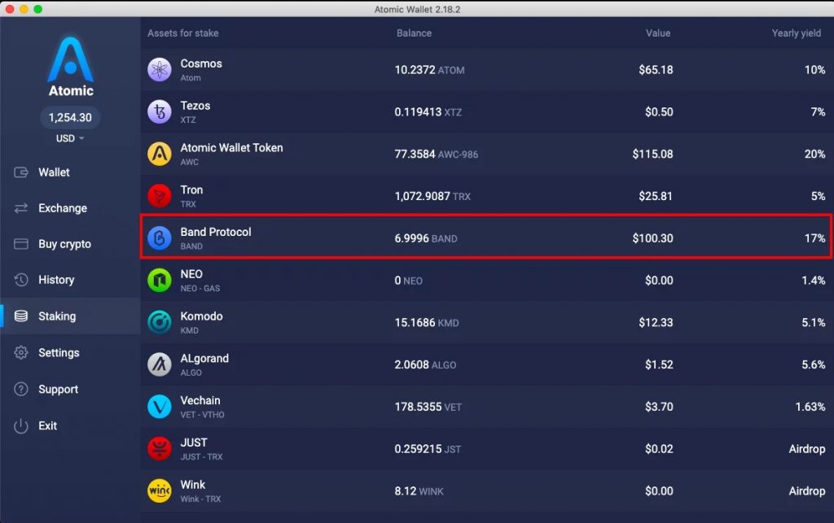Open the Tron staking row
The width and height of the screenshot is (834, 523).
tap(487, 196)
